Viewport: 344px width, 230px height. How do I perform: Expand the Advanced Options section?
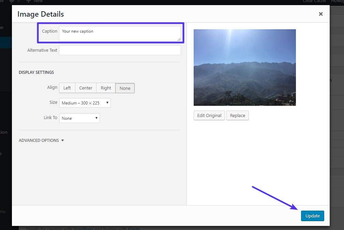41,140
